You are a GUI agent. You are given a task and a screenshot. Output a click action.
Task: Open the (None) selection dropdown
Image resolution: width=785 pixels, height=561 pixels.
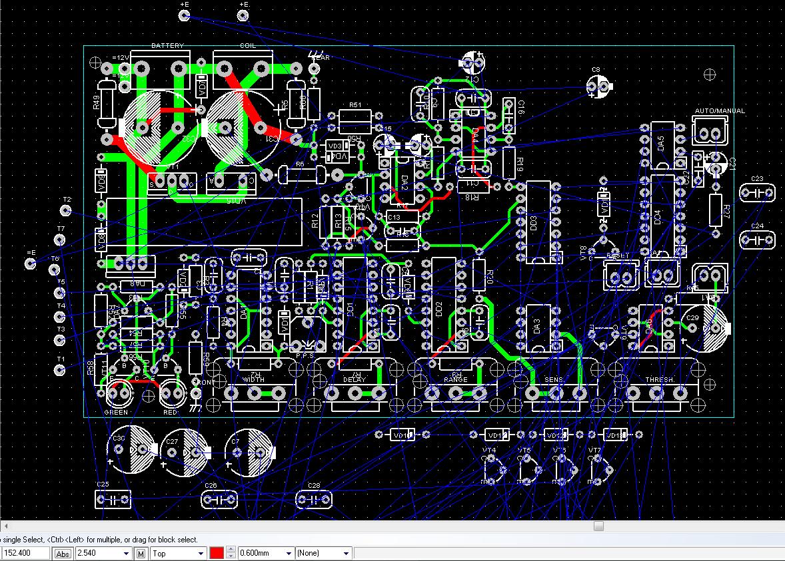tap(345, 554)
